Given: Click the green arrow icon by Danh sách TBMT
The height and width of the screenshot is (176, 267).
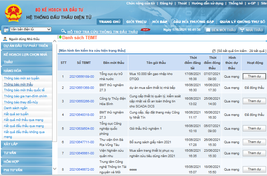Looking at the screenshot, I should [x=60, y=37].
